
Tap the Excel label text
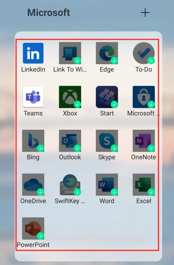pos(144,201)
